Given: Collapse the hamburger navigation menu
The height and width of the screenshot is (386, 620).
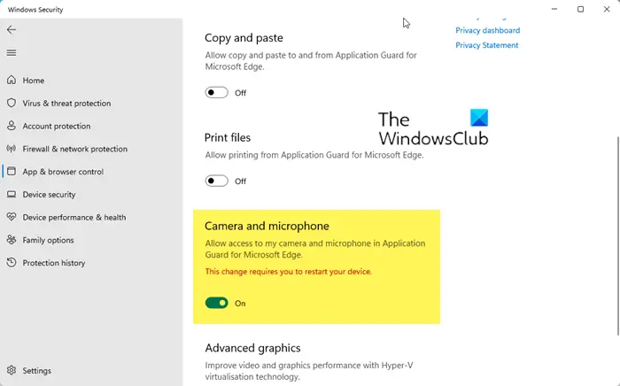Looking at the screenshot, I should 12,52.
